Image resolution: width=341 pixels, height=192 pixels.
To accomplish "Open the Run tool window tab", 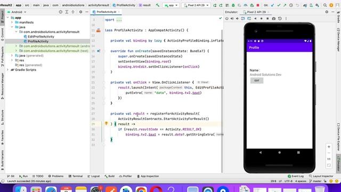I will click(23, 176).
